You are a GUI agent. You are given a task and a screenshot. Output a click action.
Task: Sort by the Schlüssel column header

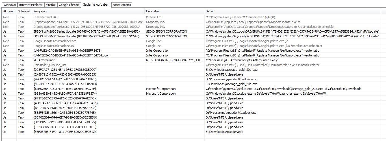[24, 11]
